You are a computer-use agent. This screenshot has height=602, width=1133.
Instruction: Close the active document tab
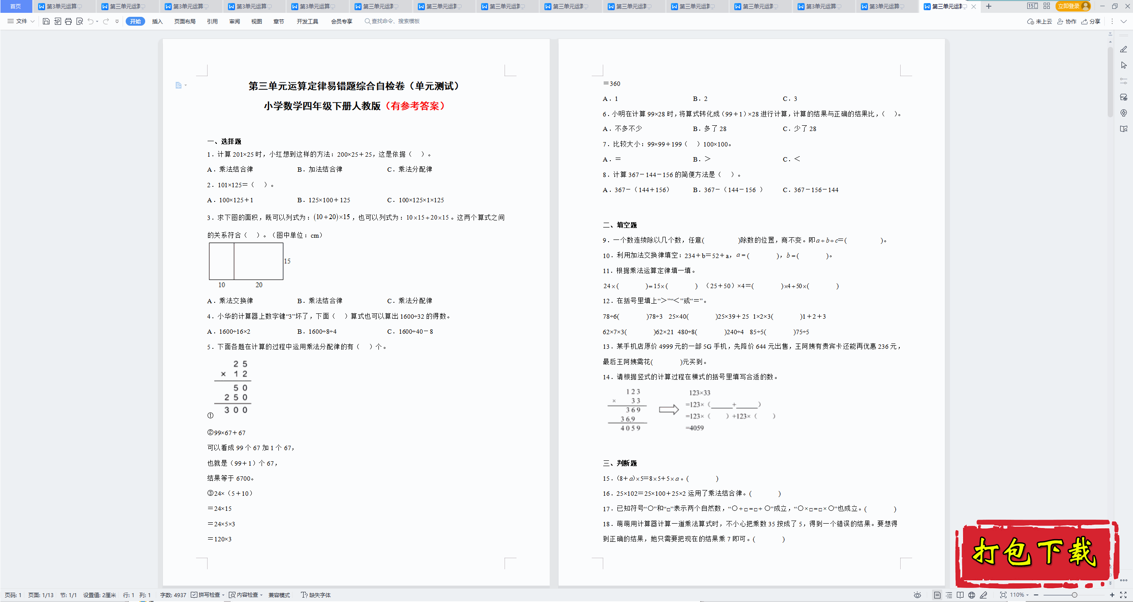coord(974,6)
